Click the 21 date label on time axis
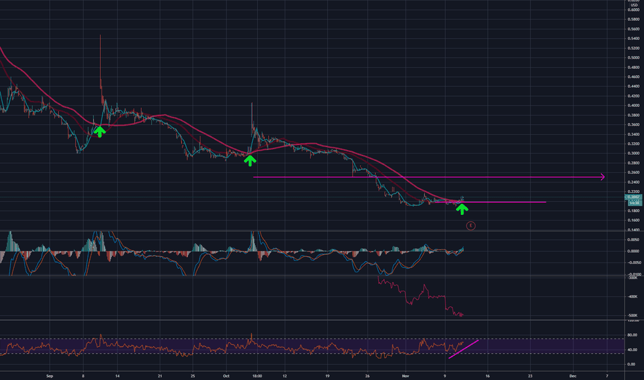Image resolution: width=644 pixels, height=380 pixels. coord(160,376)
